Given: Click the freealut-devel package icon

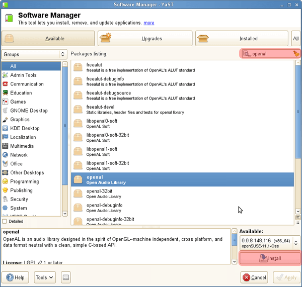Looking at the screenshot, I should pyautogui.click(x=78, y=110).
